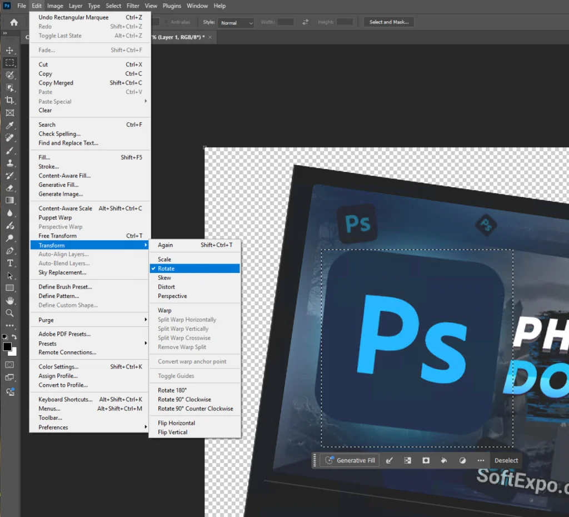This screenshot has width=569, height=517.
Task: Select the Move tool
Action: (x=9, y=51)
